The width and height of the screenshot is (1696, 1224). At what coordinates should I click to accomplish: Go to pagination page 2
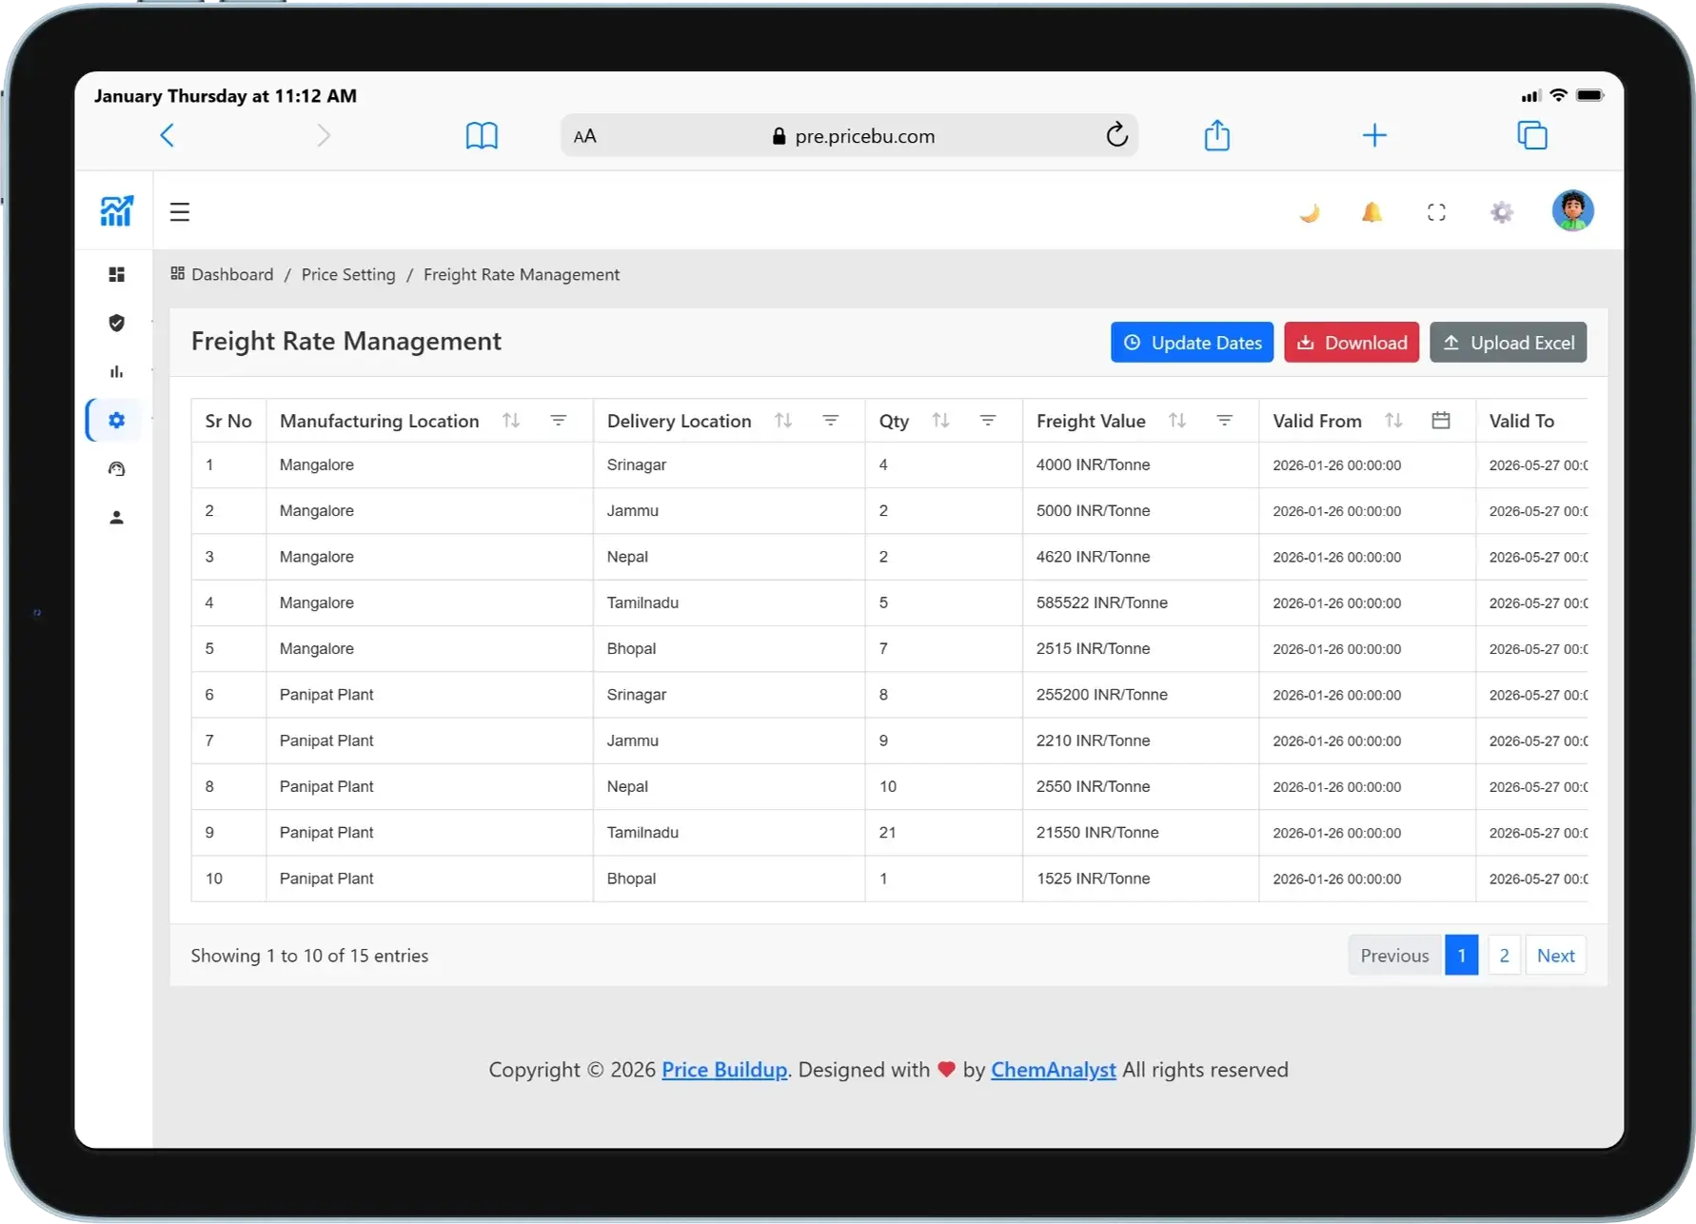click(1504, 956)
